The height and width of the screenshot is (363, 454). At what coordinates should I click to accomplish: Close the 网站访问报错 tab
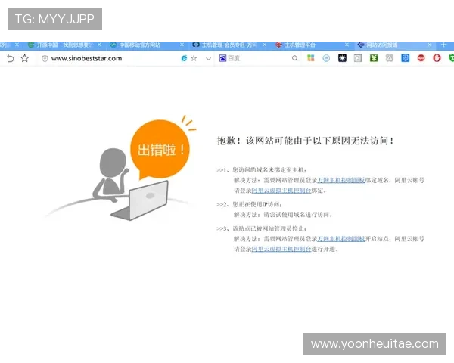[429, 45]
